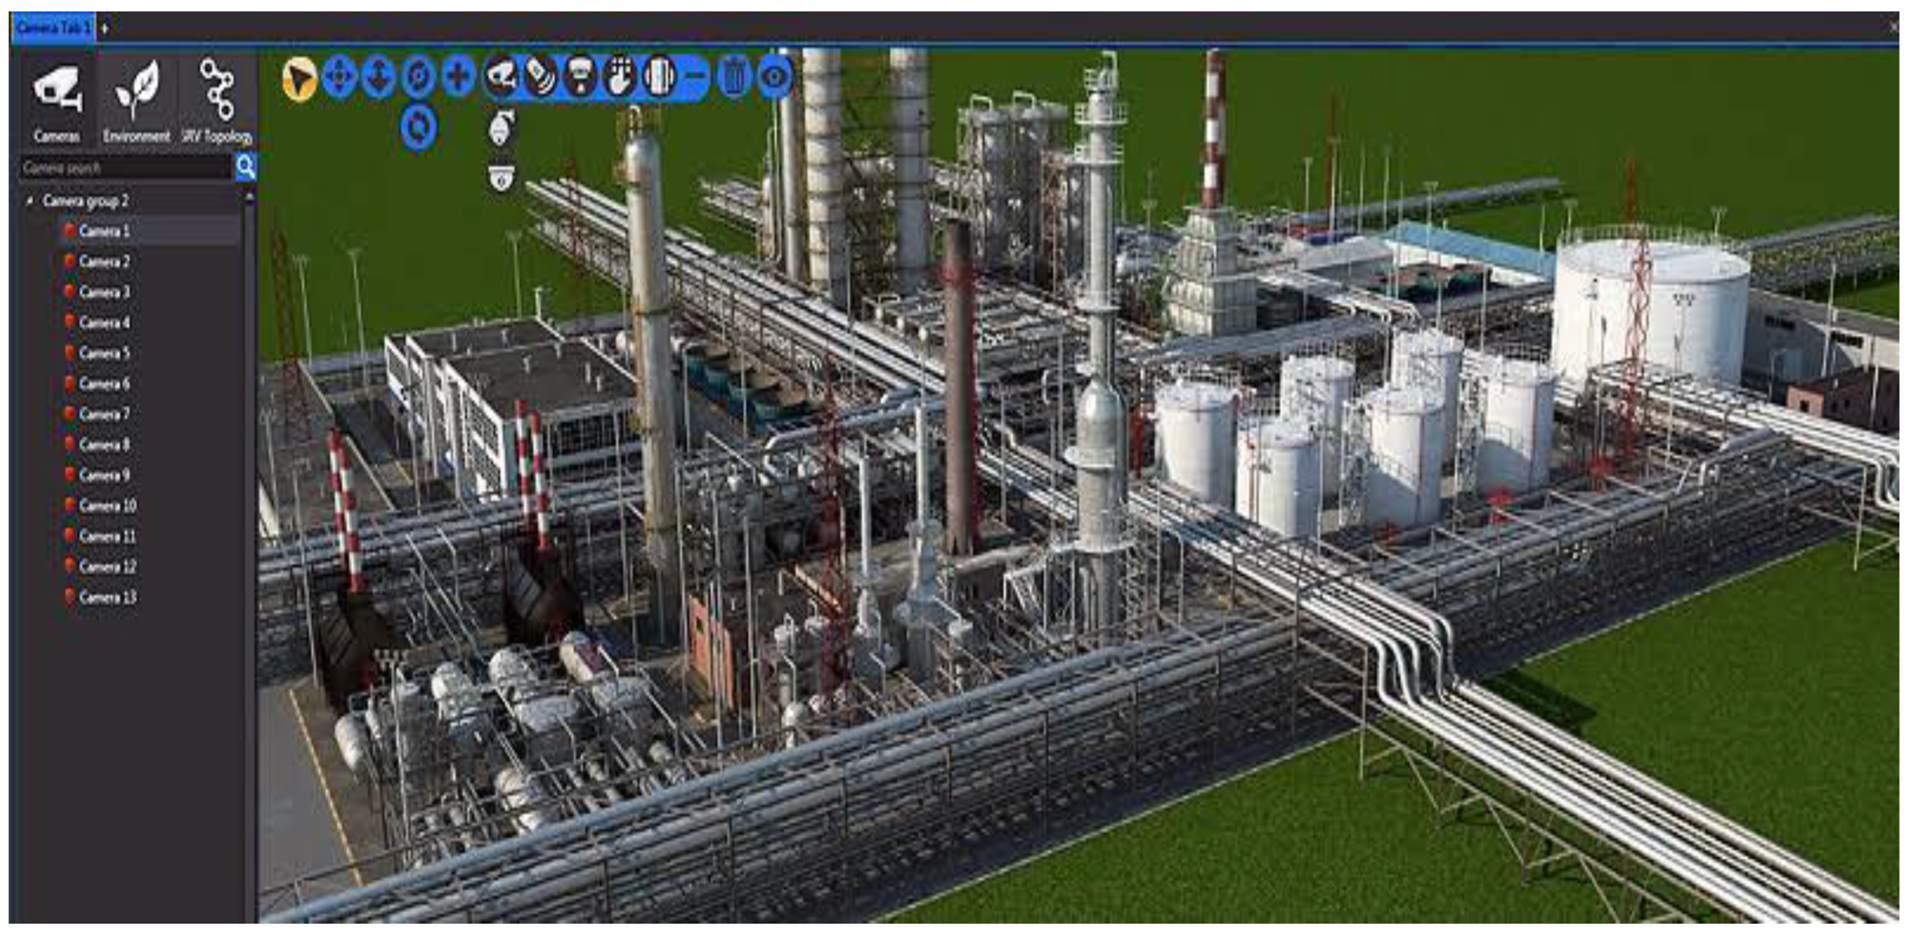Click the circular refresh icon below toolbar
The image size is (1910, 934).
point(418,127)
